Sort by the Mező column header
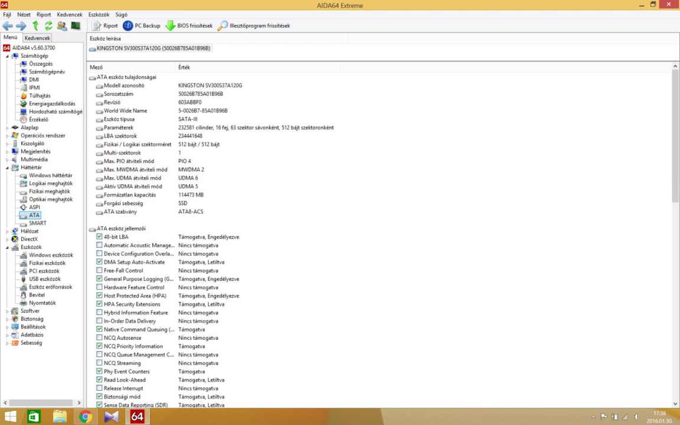 131,67
